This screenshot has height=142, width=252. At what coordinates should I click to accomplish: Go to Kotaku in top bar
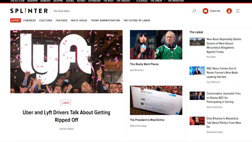tap(81, 1)
